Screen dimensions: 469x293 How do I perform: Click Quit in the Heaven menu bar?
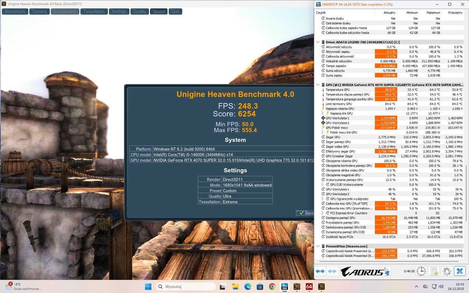click(x=175, y=12)
